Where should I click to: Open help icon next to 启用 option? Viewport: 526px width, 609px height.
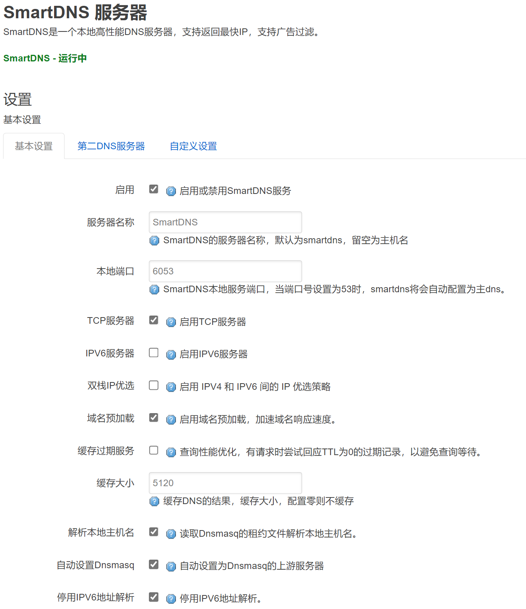coord(171,191)
